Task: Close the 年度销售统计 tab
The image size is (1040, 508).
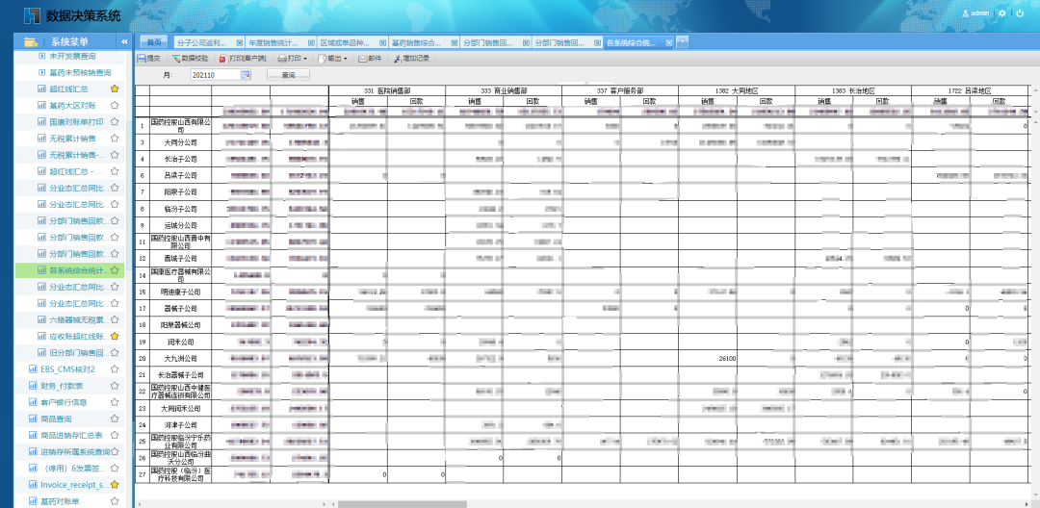Action: [311, 42]
